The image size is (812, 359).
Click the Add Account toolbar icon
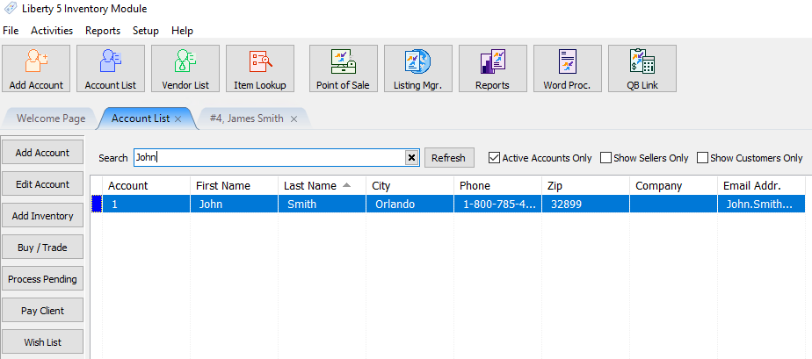click(36, 68)
